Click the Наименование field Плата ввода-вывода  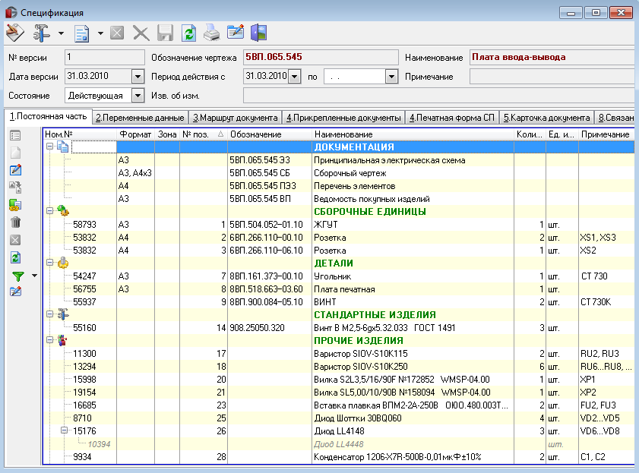pos(552,58)
